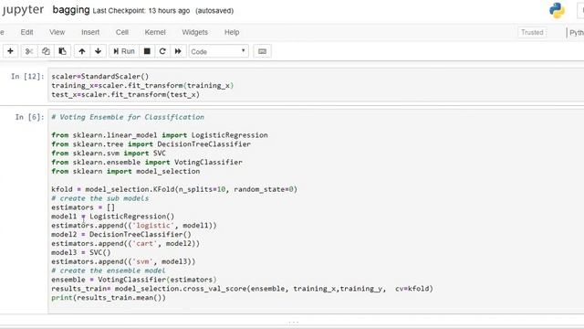Click the autosaved status text
The width and height of the screenshot is (584, 329).
214,11
